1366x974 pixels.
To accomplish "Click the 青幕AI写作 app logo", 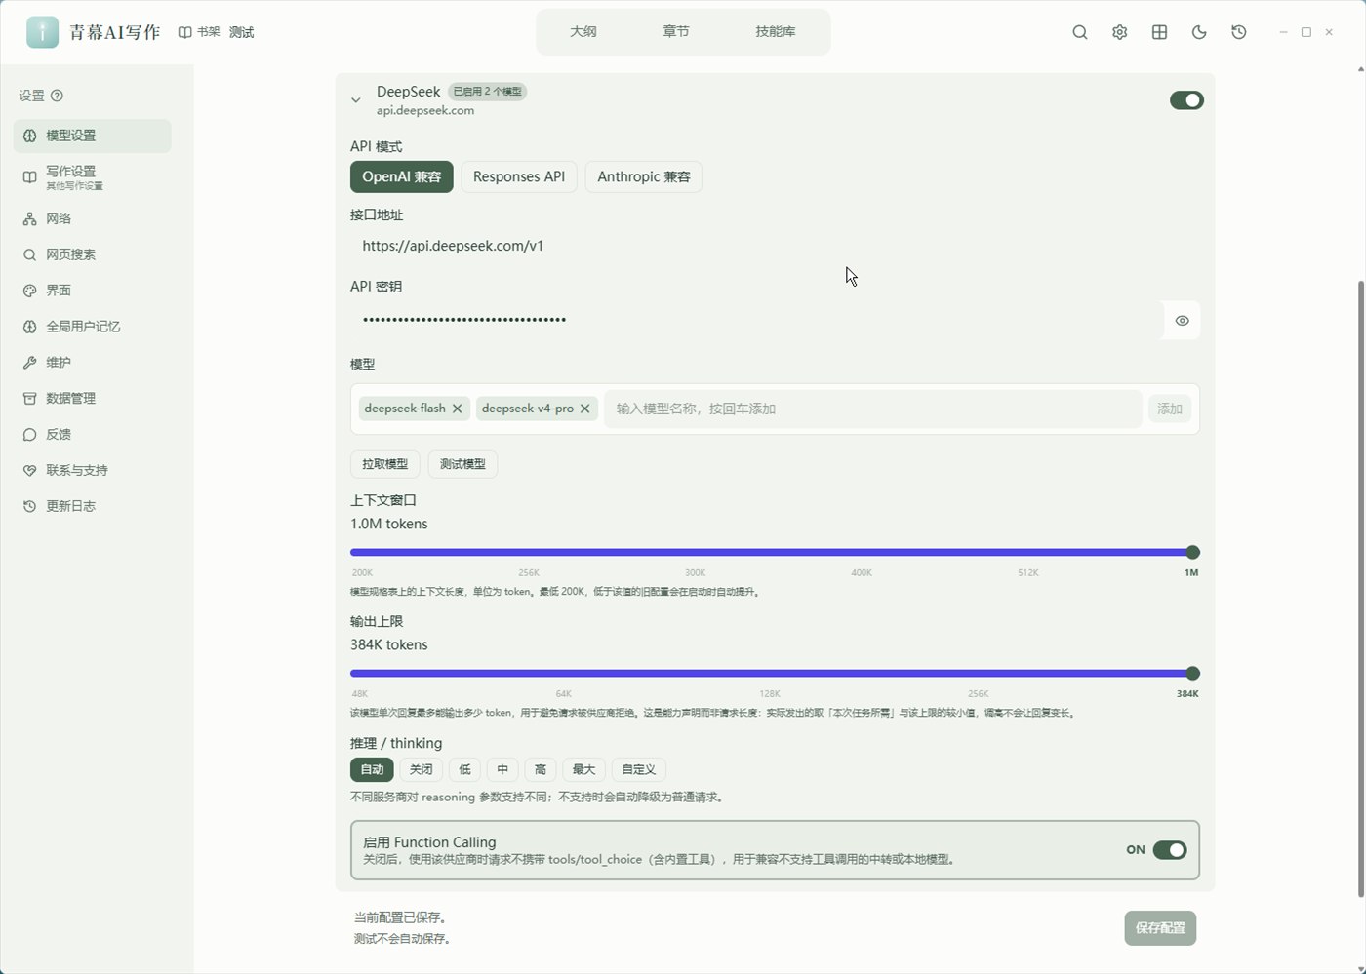I will [42, 32].
